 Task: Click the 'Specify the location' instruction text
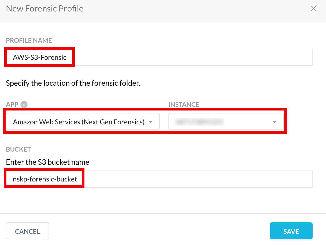(73, 83)
